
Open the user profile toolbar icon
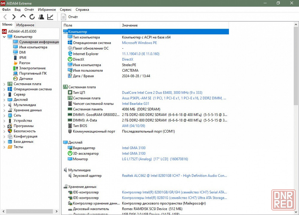[41, 17]
